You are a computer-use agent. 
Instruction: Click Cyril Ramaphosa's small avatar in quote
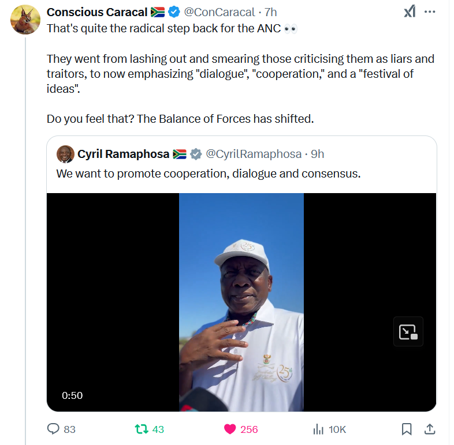pyautogui.click(x=65, y=154)
